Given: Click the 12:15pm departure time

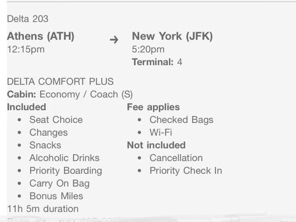Looking at the screenshot, I should (26, 49).
